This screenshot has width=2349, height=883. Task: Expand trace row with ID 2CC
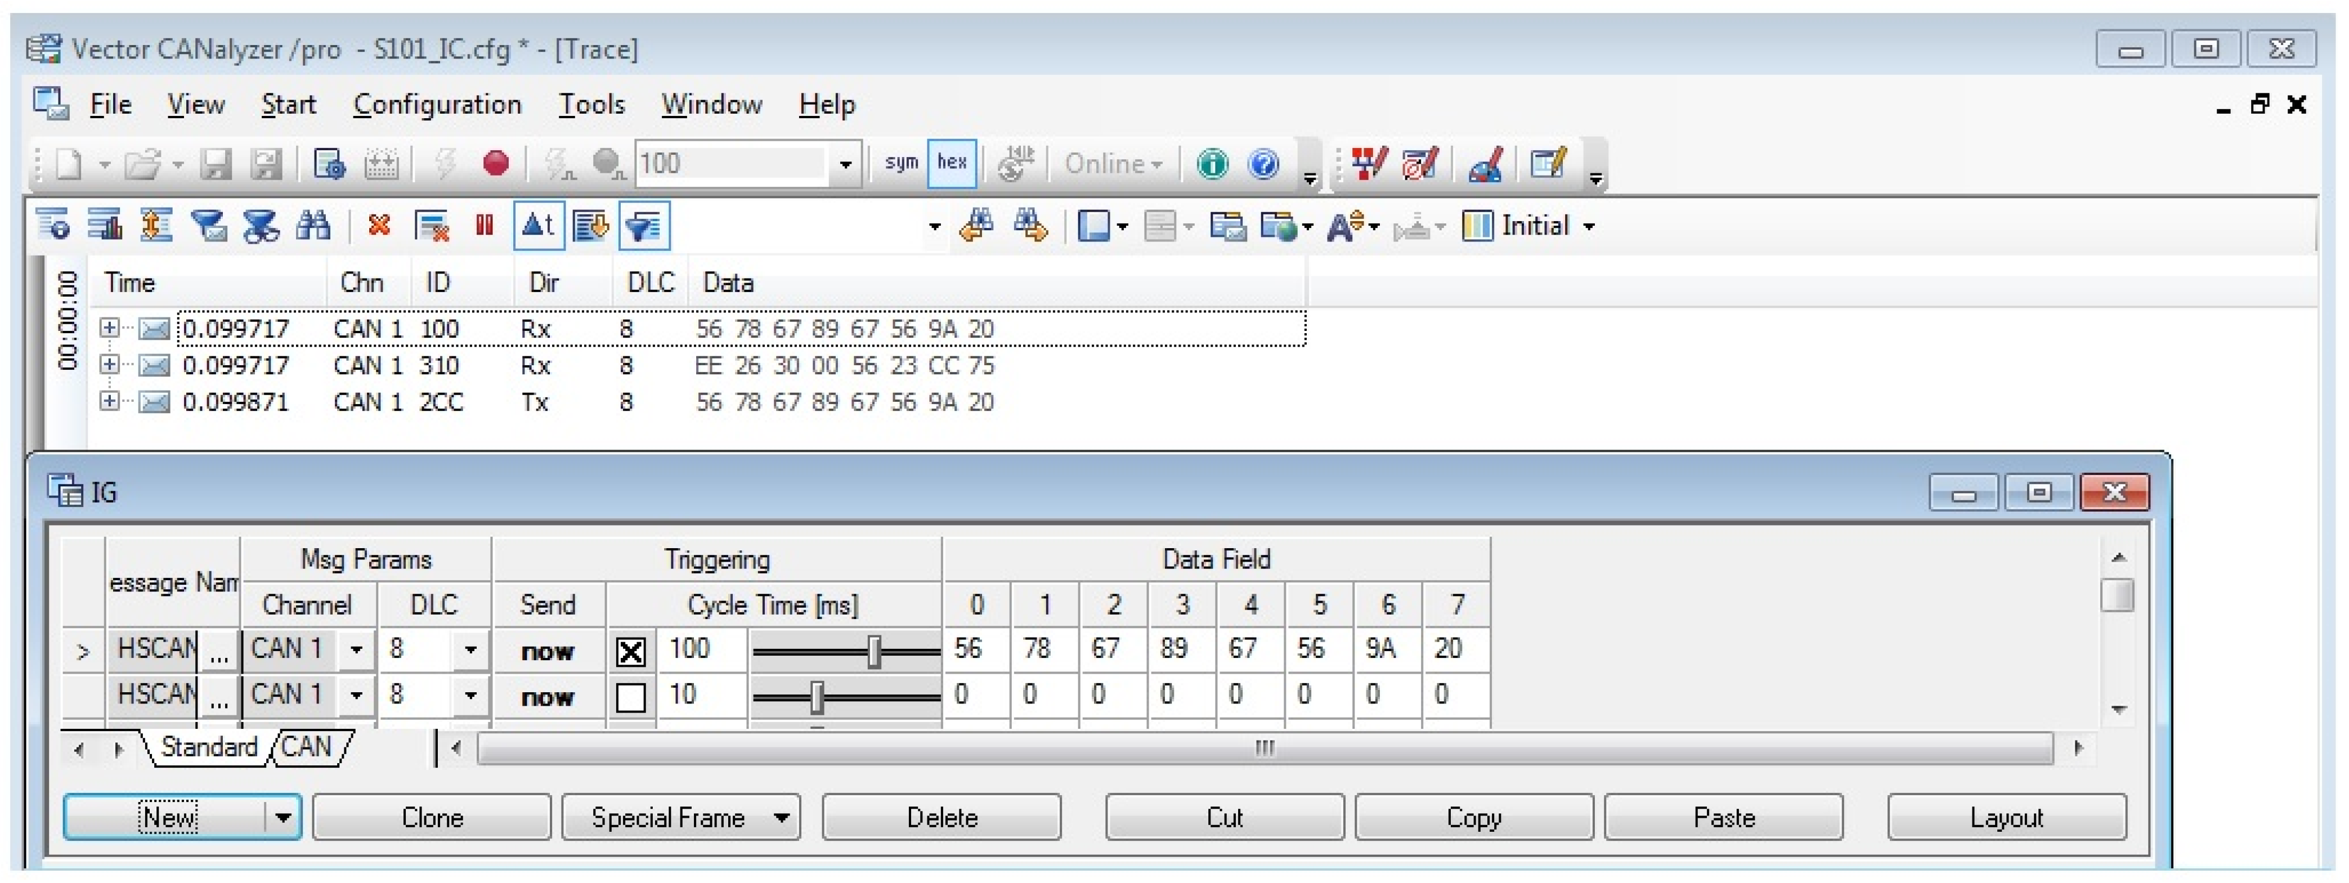click(109, 401)
